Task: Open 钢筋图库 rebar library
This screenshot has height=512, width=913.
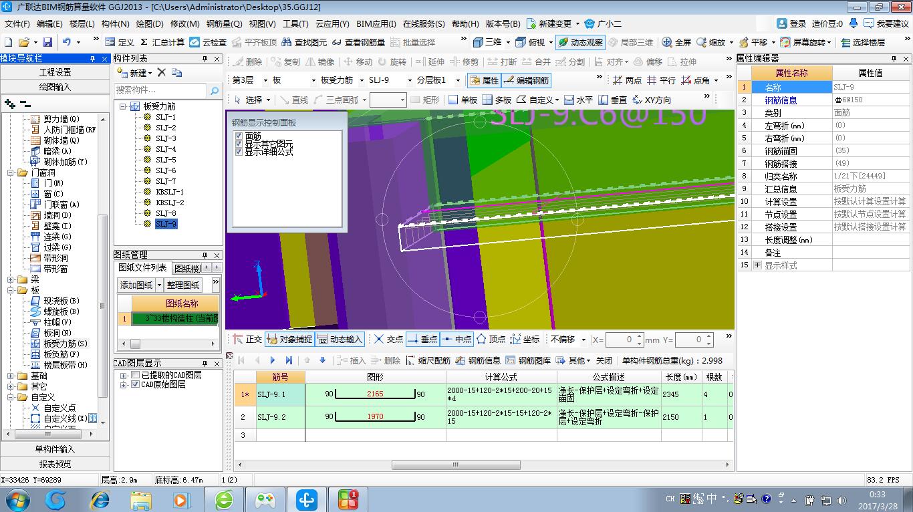Action: point(528,360)
